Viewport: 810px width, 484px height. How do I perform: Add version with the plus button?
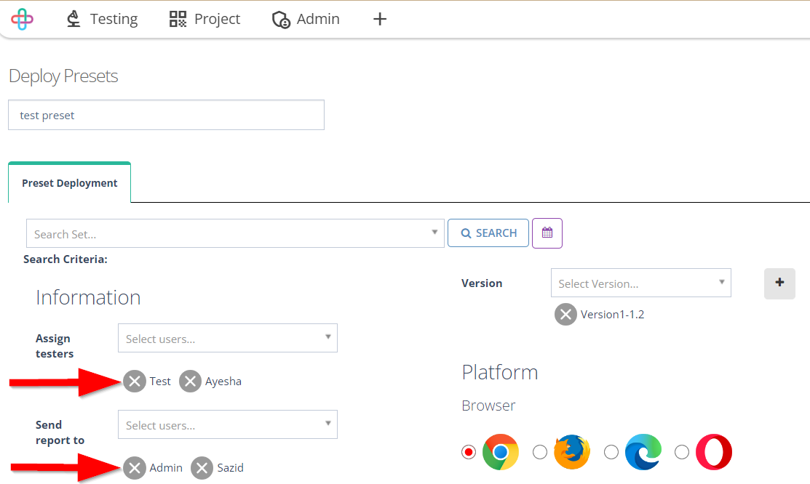tap(779, 283)
